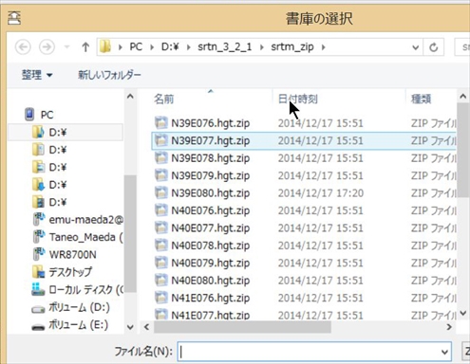470x364 pixels.
Task: Select デスクトップ in navigation tree
Action: 70,272
